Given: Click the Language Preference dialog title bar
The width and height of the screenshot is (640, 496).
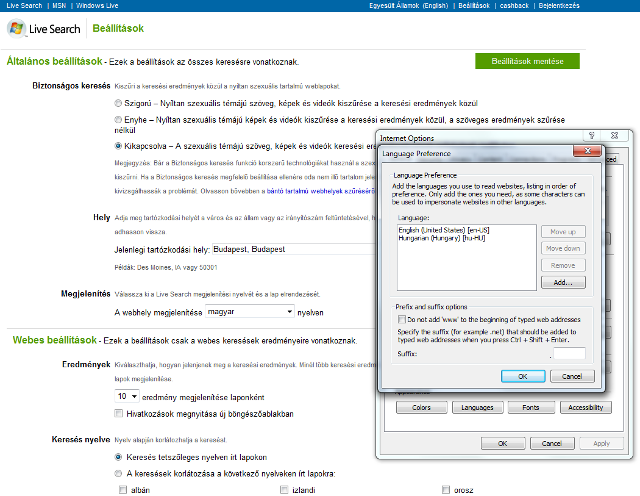Looking at the screenshot, I should point(475,153).
